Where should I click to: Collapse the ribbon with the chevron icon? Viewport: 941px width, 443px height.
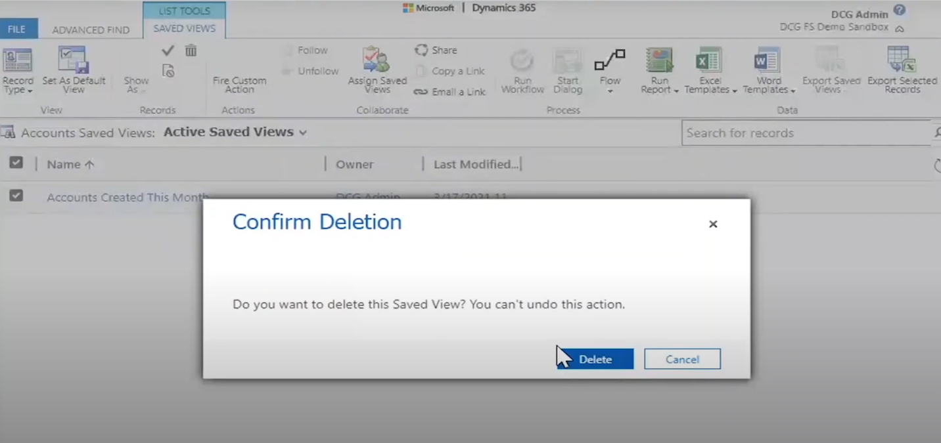(900, 29)
